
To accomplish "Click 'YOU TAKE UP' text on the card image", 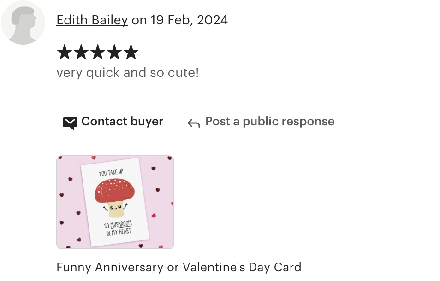I will point(111,172).
